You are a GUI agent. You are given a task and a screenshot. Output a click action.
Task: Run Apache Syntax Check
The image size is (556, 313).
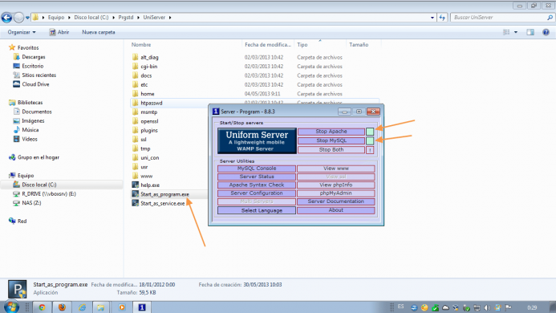click(x=257, y=185)
